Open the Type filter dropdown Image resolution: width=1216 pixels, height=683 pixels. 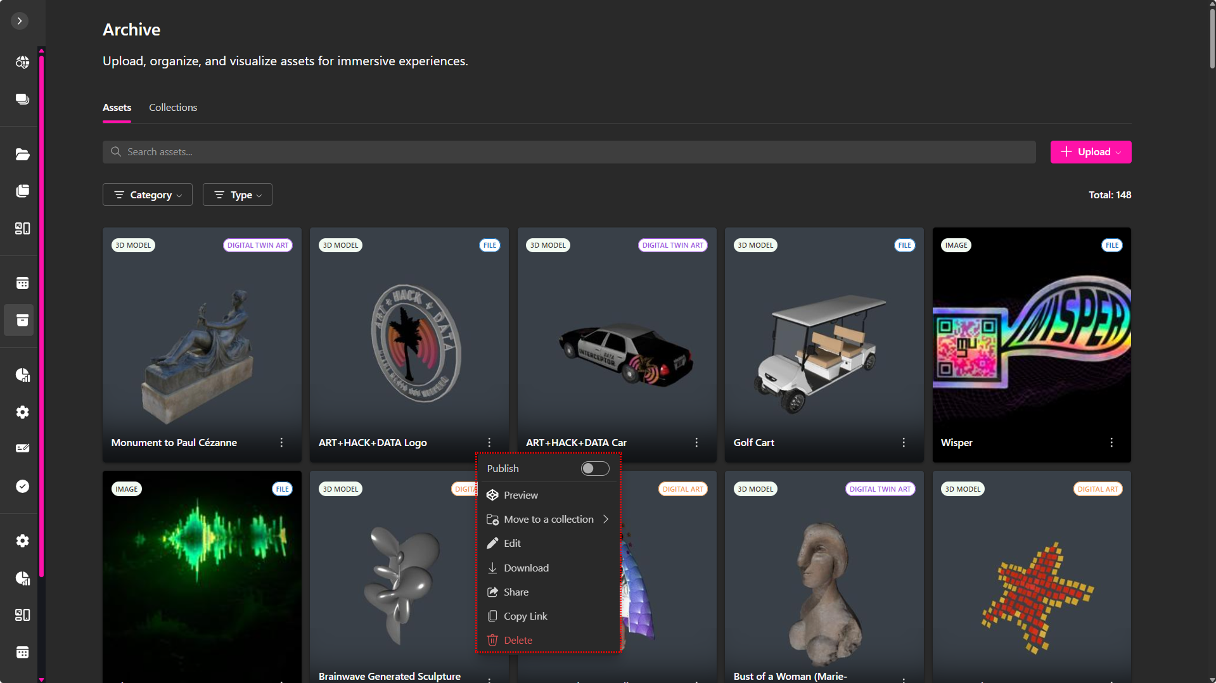click(x=238, y=195)
